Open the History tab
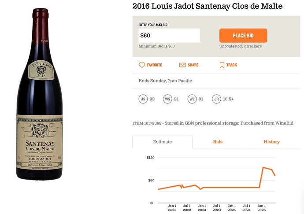This screenshot has height=214, width=304. pyautogui.click(x=271, y=142)
